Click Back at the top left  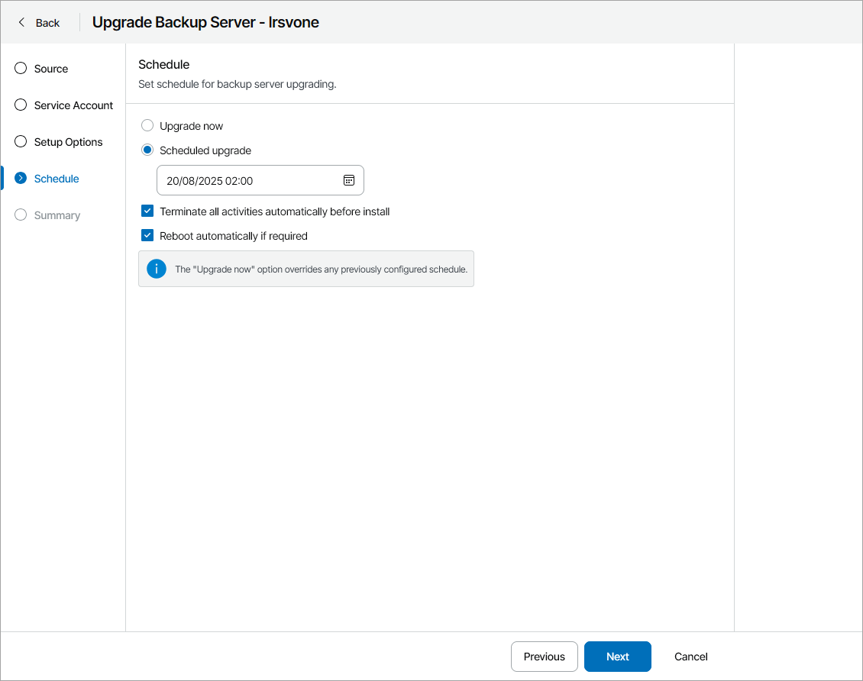(x=46, y=22)
